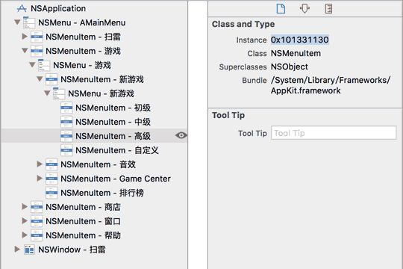Expand the NSMenuItem - 扫雷 node
This screenshot has width=403, height=269.
click(25, 37)
